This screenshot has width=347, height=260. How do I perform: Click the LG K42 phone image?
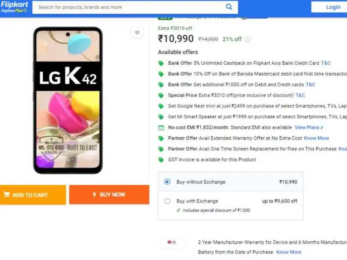coord(68,100)
